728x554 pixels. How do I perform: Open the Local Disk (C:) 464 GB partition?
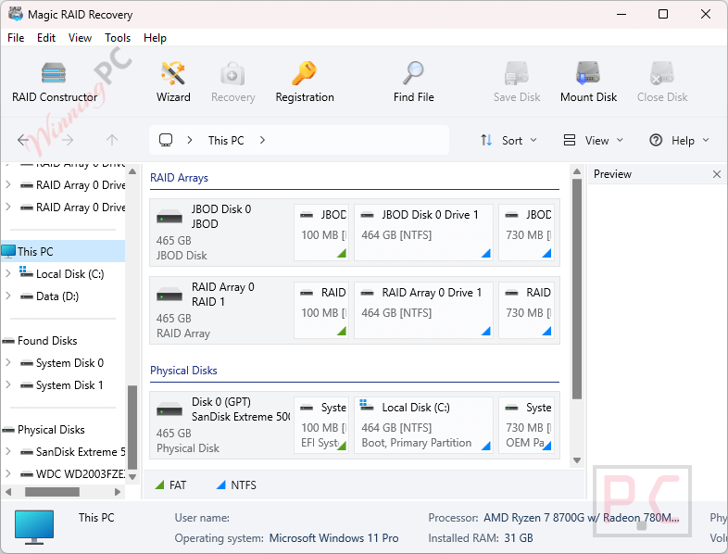tap(423, 425)
